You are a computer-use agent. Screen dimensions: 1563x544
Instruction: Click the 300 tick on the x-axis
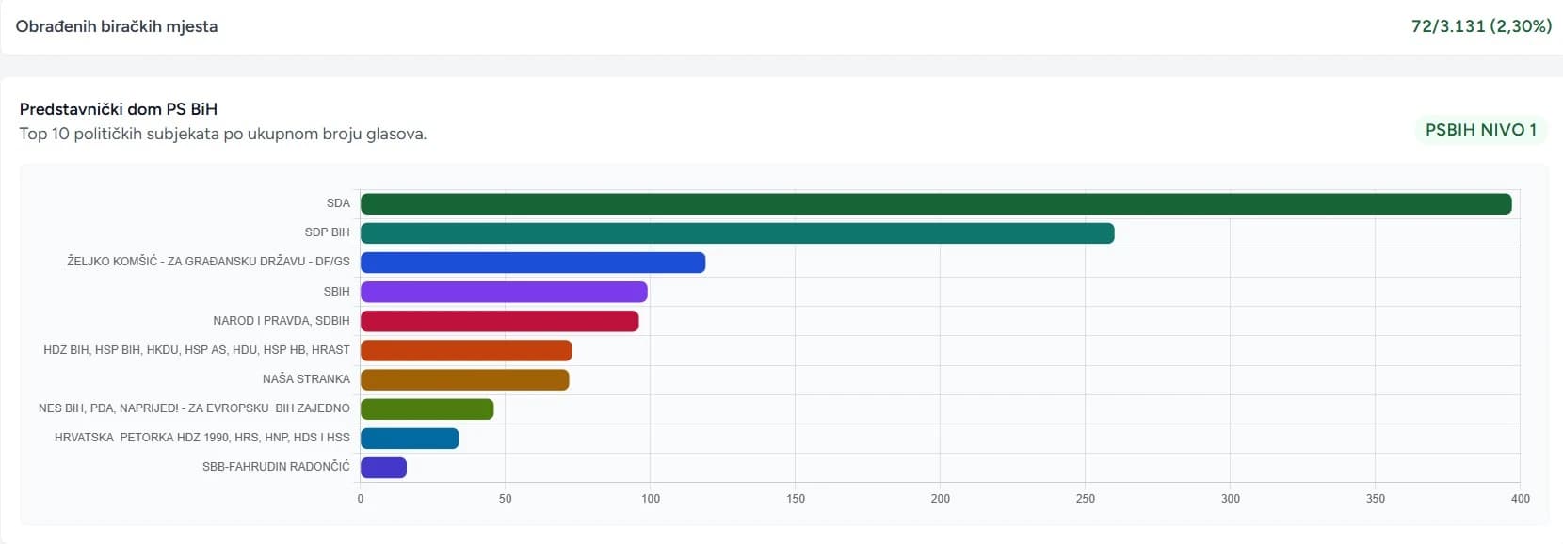click(1231, 499)
